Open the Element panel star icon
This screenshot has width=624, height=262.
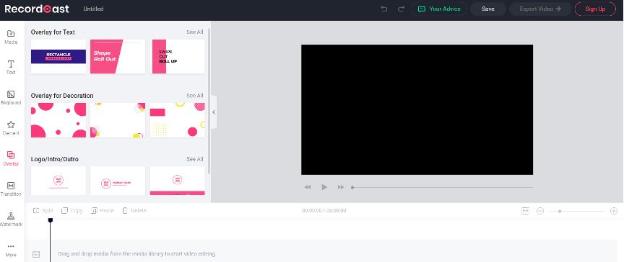coord(11,125)
